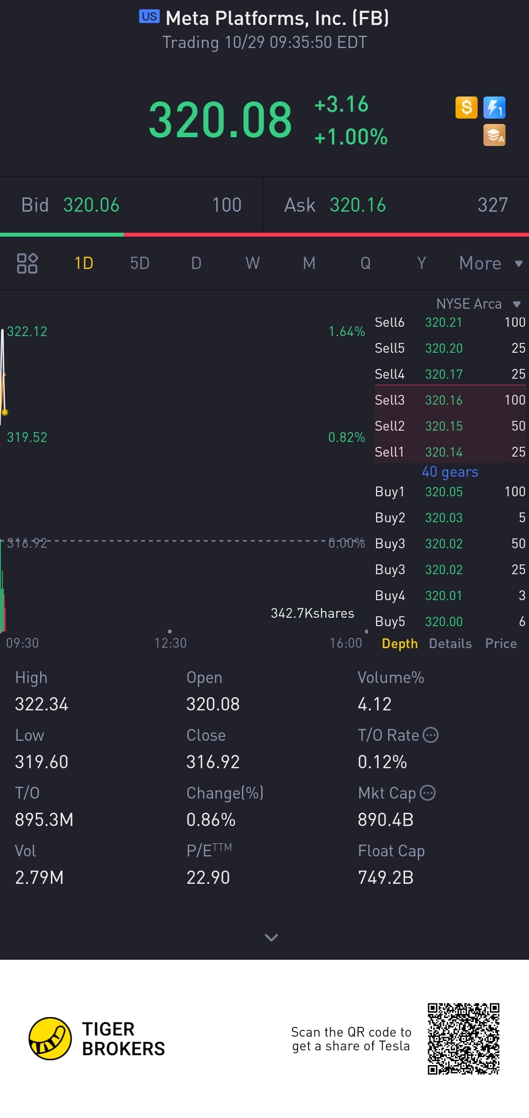
Task: Select Buy4 row at 320.01
Action: coord(450,595)
